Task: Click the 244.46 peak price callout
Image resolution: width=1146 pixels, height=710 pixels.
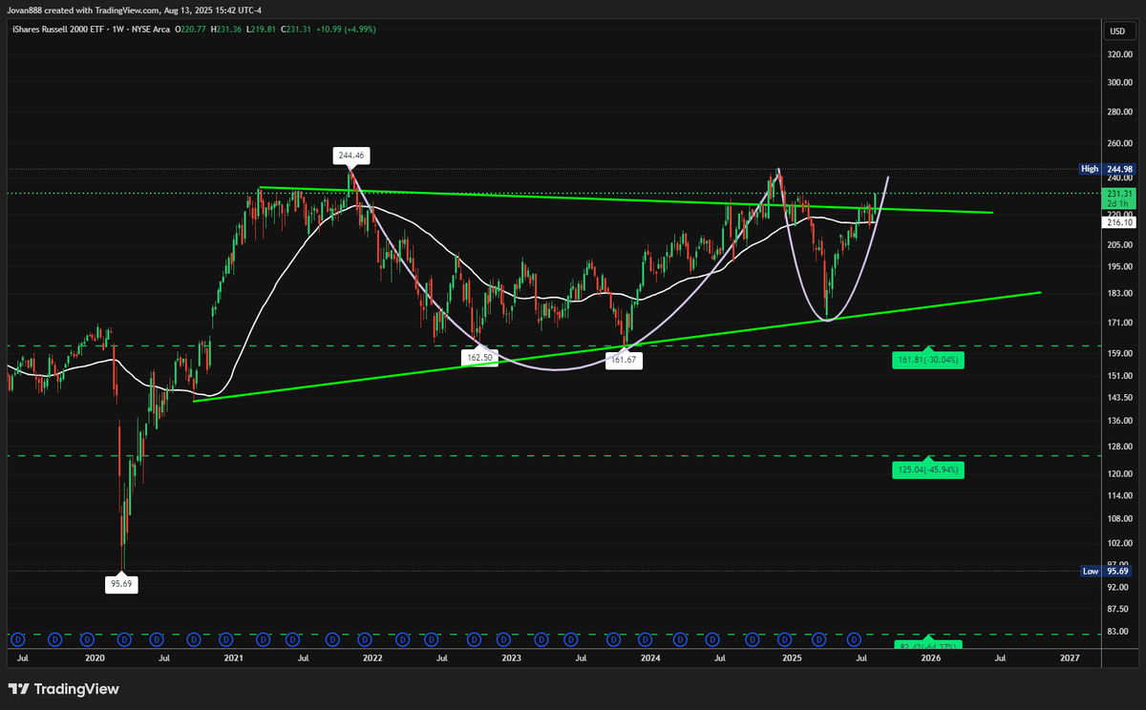Action: 350,154
